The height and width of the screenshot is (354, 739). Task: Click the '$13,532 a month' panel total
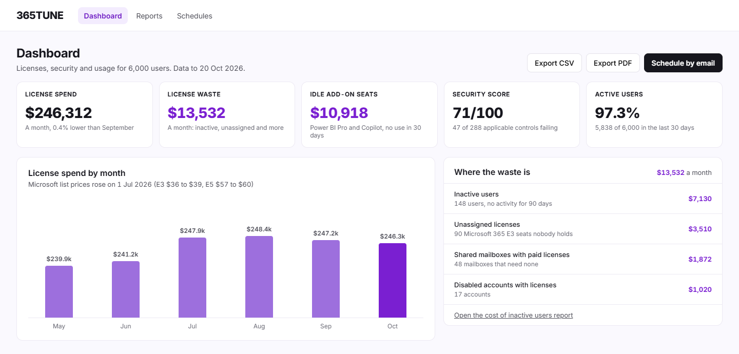pos(684,172)
